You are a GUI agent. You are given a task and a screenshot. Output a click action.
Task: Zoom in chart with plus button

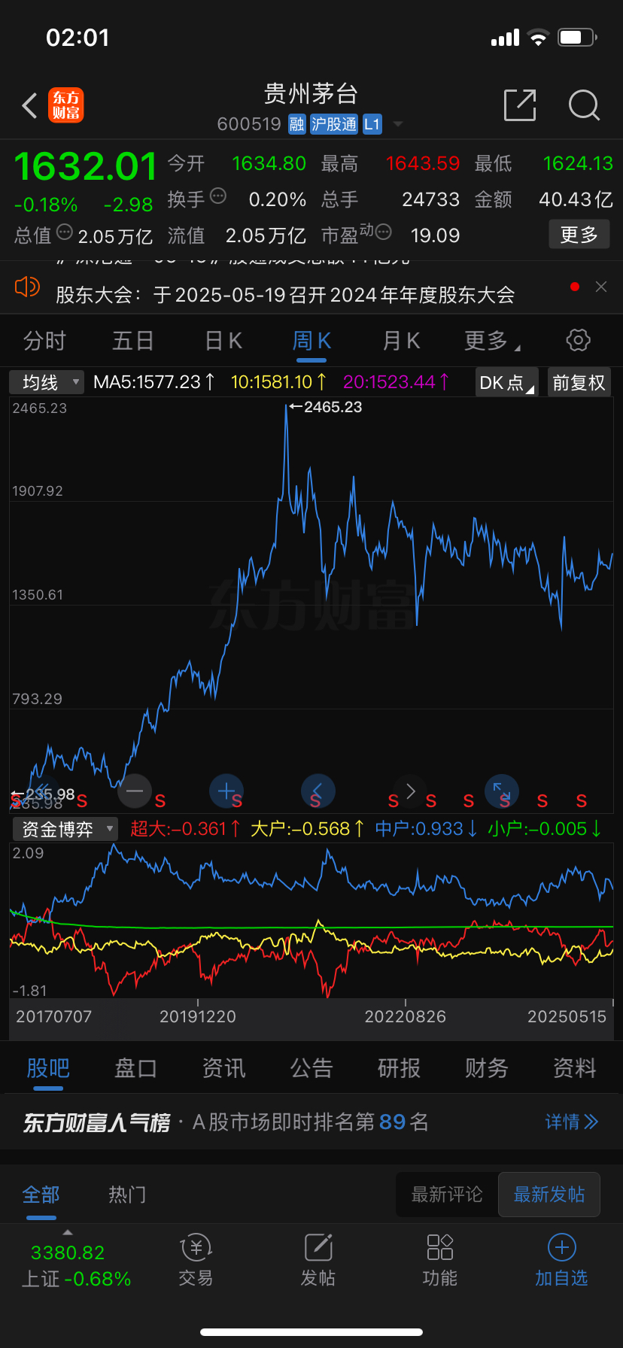point(226,791)
